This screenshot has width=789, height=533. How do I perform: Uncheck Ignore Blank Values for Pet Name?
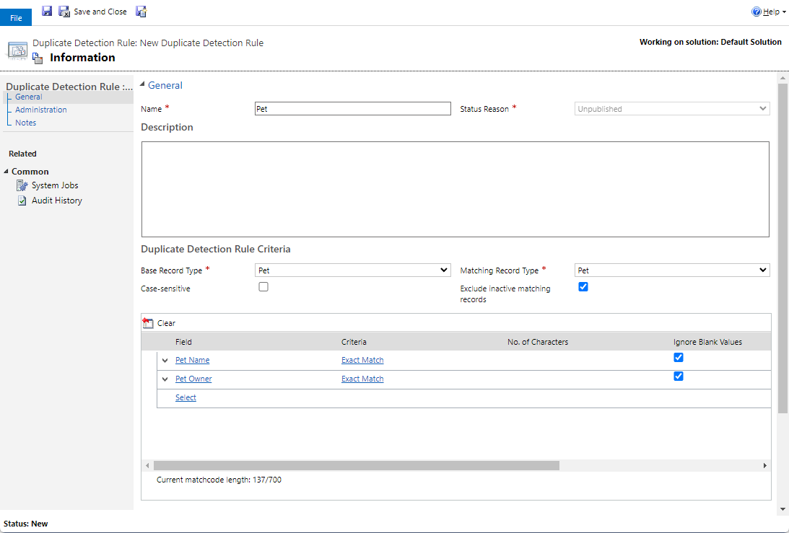point(678,357)
